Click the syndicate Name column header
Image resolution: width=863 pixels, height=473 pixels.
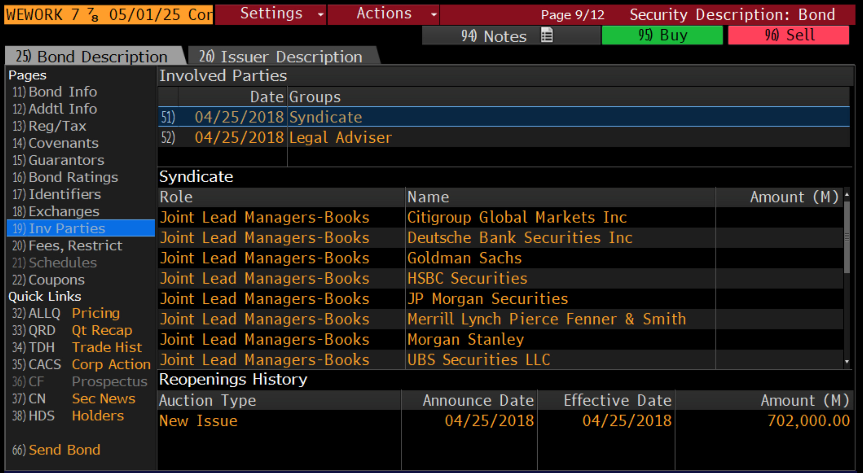(560, 197)
